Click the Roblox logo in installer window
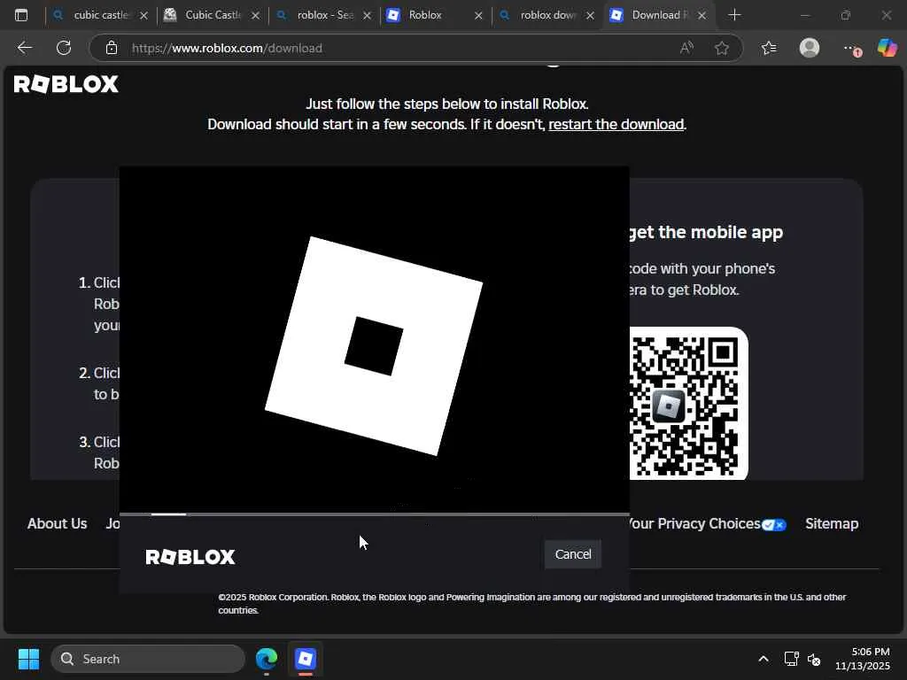 (x=190, y=557)
